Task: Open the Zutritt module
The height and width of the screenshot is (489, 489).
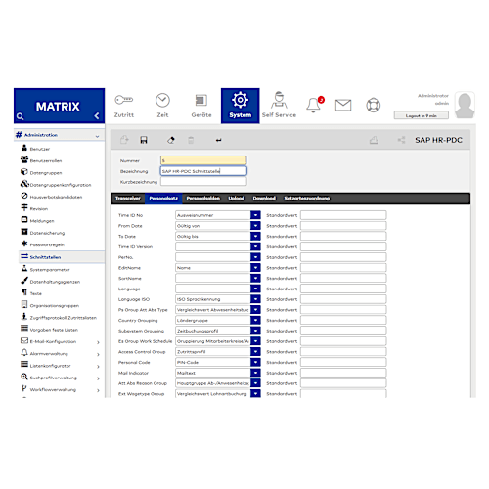Action: tap(124, 106)
